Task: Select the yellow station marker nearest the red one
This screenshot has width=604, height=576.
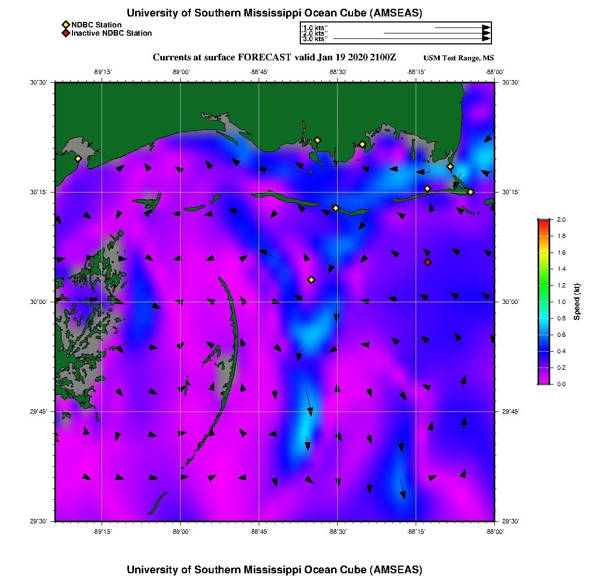Action: [427, 189]
